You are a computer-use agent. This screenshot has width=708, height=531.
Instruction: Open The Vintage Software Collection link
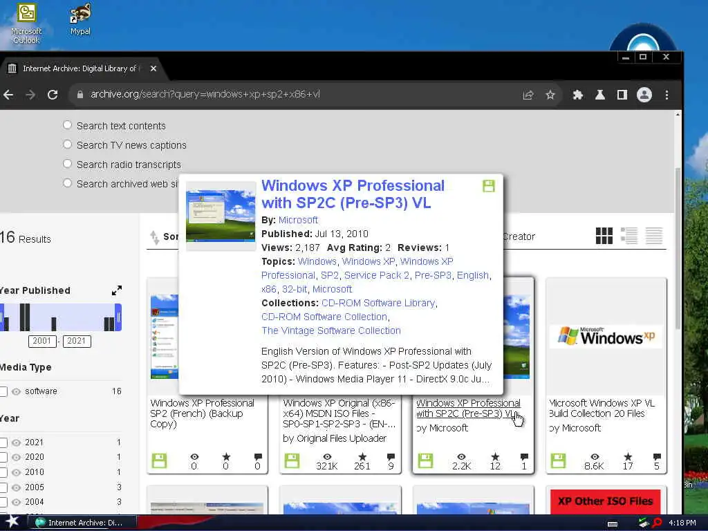tap(331, 330)
